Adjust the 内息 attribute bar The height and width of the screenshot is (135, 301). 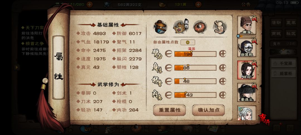tap(195, 95)
